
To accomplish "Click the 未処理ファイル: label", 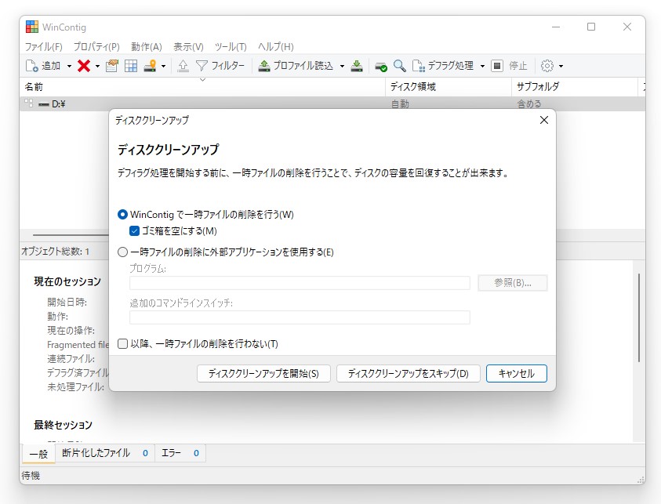I will pyautogui.click(x=75, y=387).
